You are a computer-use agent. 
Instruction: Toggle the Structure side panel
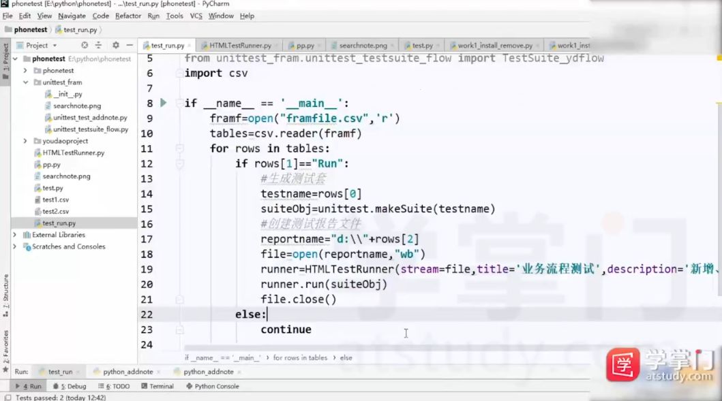(x=6, y=291)
